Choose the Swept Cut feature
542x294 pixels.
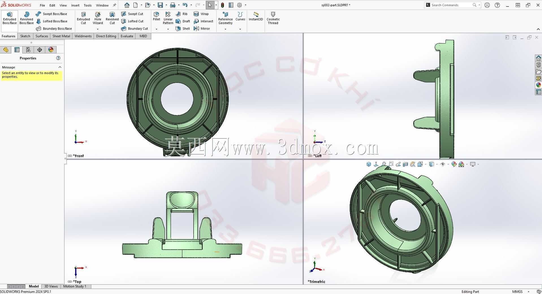point(132,14)
